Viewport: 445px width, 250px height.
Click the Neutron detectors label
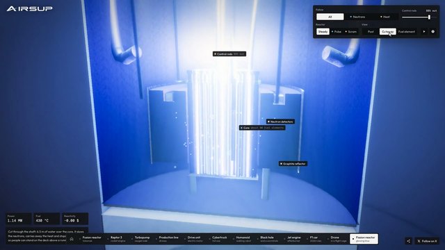[x=280, y=122]
